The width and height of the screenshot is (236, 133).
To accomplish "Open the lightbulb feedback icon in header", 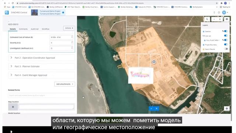I will click(214, 13).
